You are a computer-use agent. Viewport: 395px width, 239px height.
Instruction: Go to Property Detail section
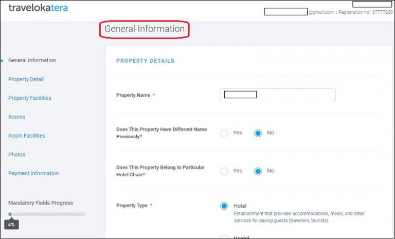coord(26,79)
